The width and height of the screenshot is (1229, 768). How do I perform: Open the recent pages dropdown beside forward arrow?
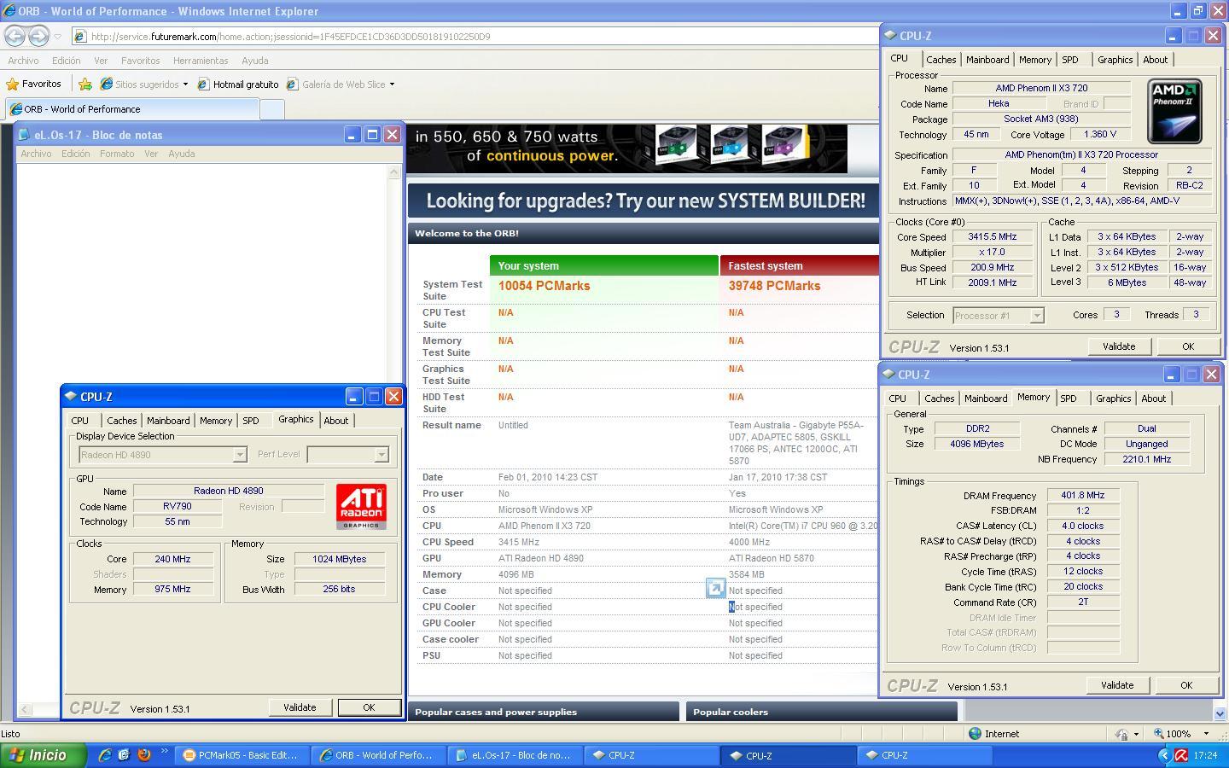coord(57,37)
